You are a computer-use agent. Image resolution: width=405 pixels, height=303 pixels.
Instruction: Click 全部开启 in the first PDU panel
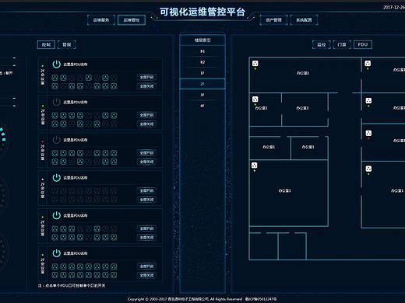pos(146,77)
